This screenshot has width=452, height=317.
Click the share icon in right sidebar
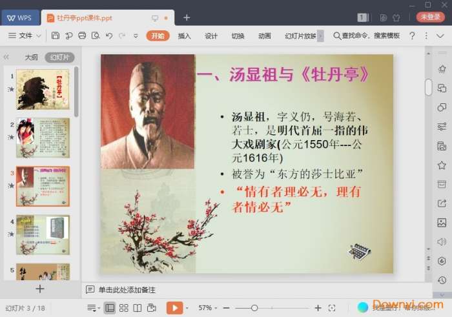(442, 203)
